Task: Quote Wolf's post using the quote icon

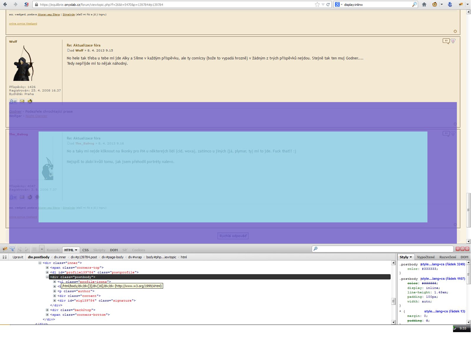Action: pyautogui.click(x=446, y=41)
